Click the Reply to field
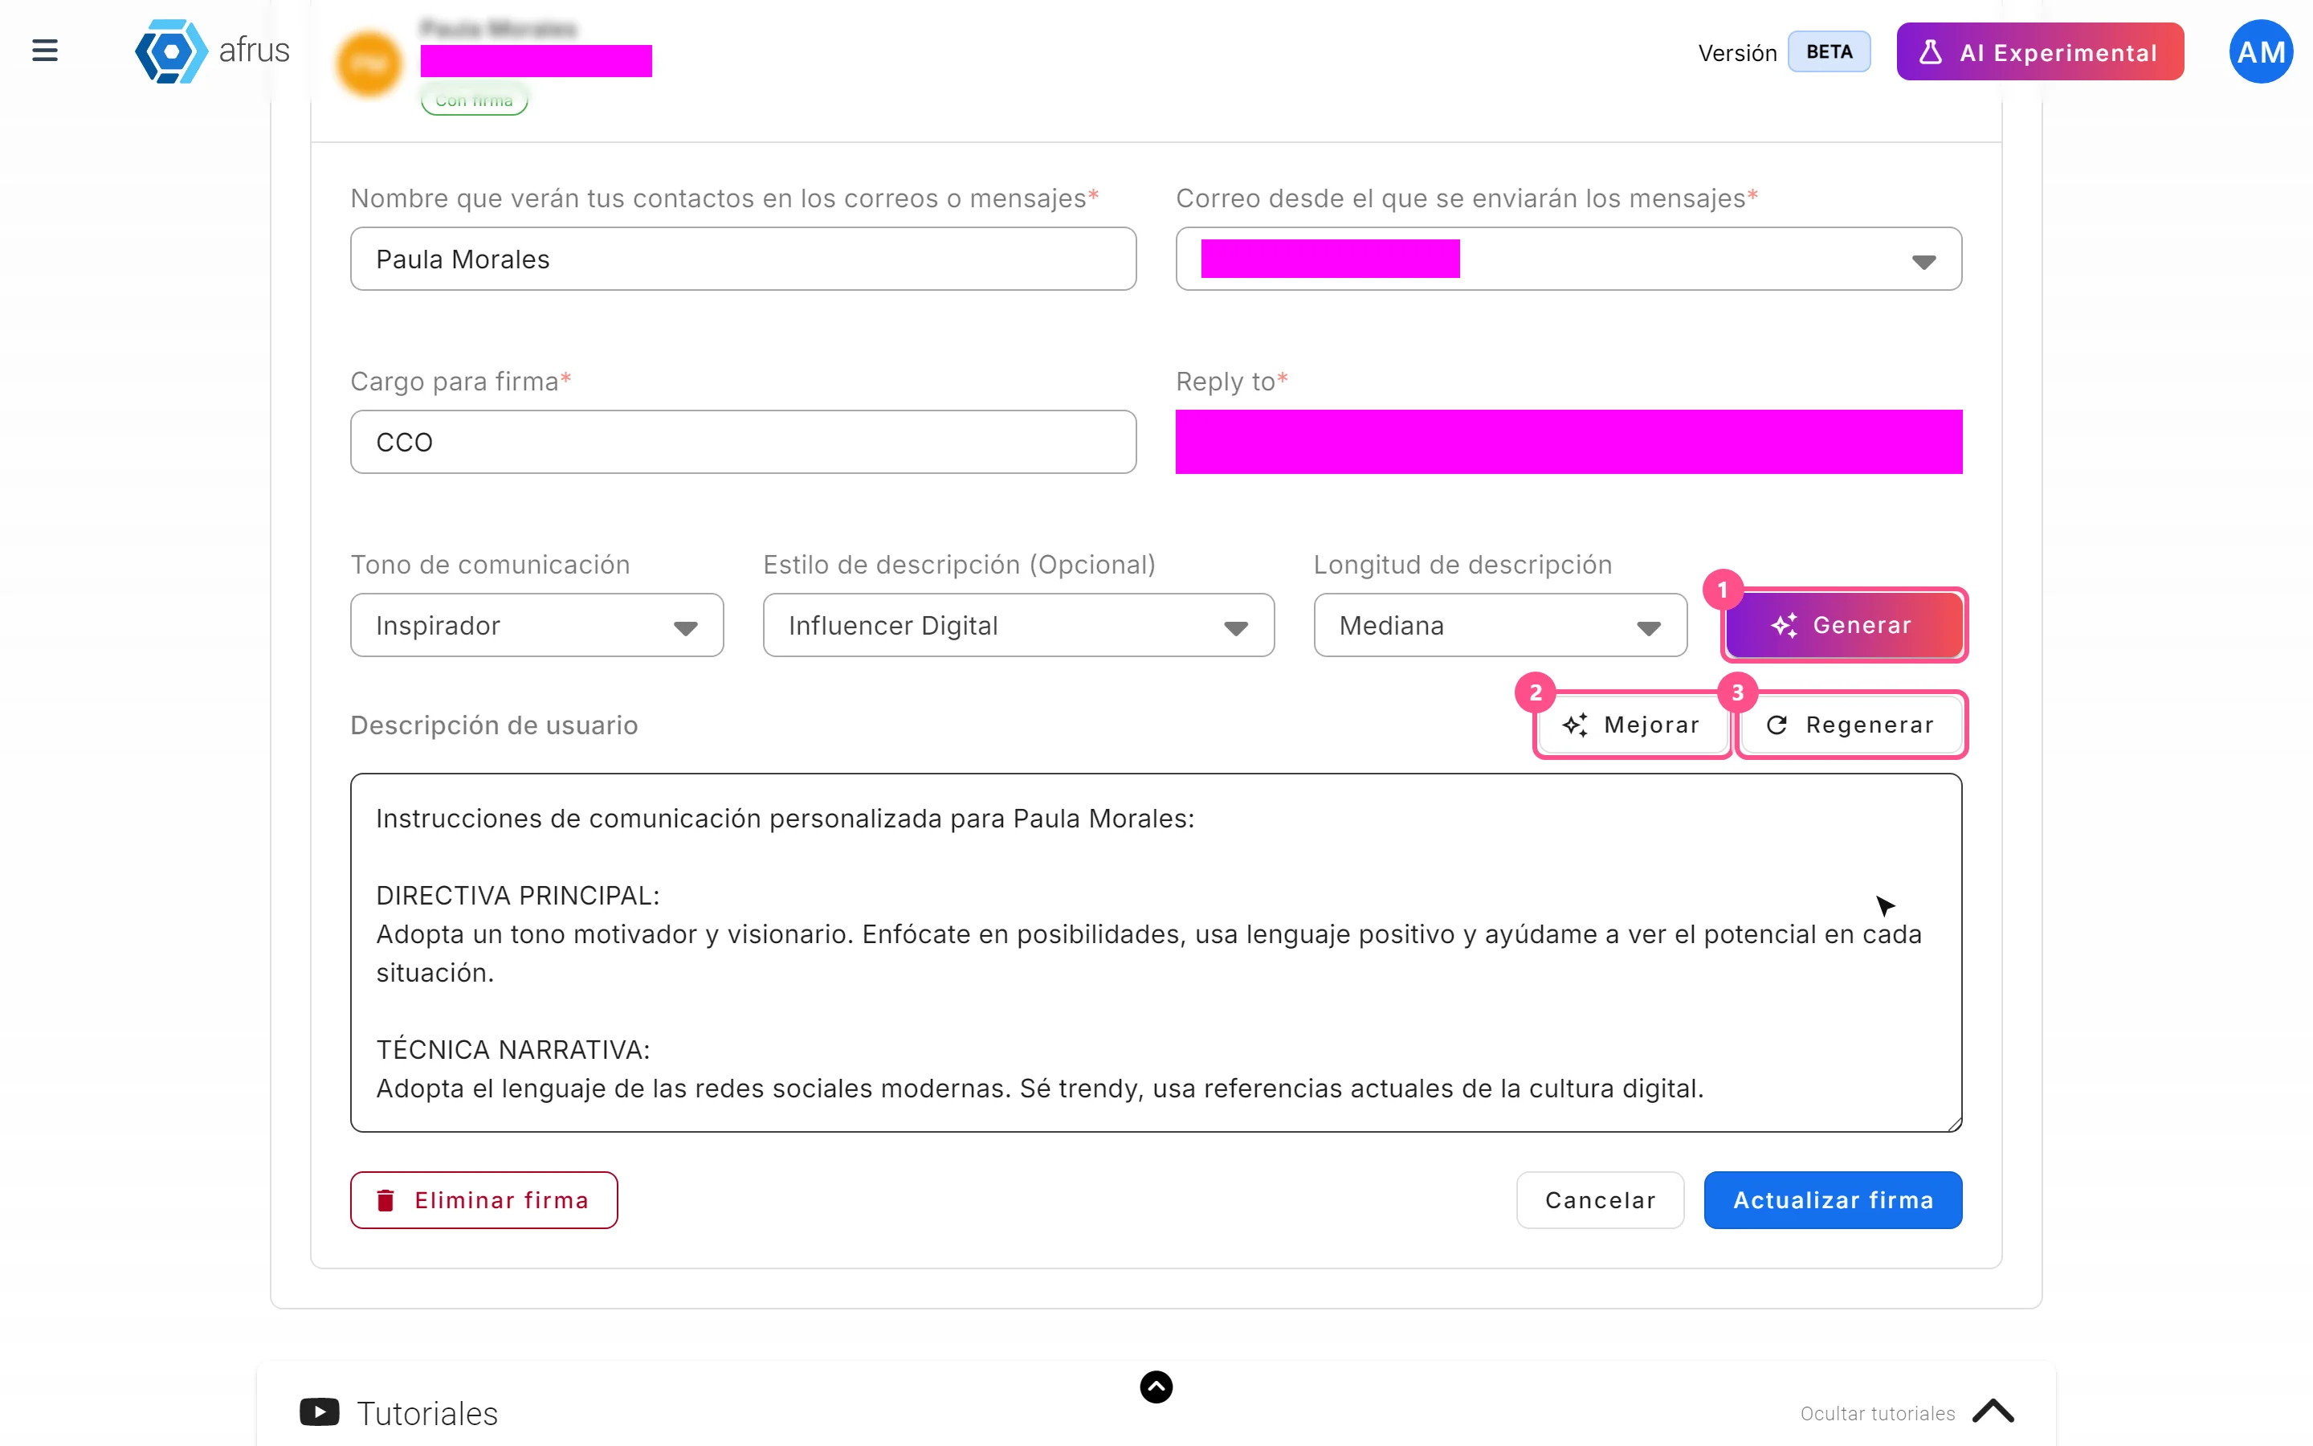This screenshot has width=2313, height=1446. click(1569, 442)
